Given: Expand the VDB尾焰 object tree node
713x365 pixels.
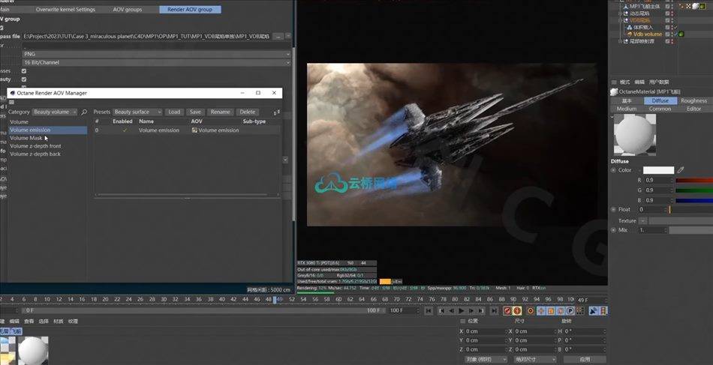Looking at the screenshot, I should point(620,20).
